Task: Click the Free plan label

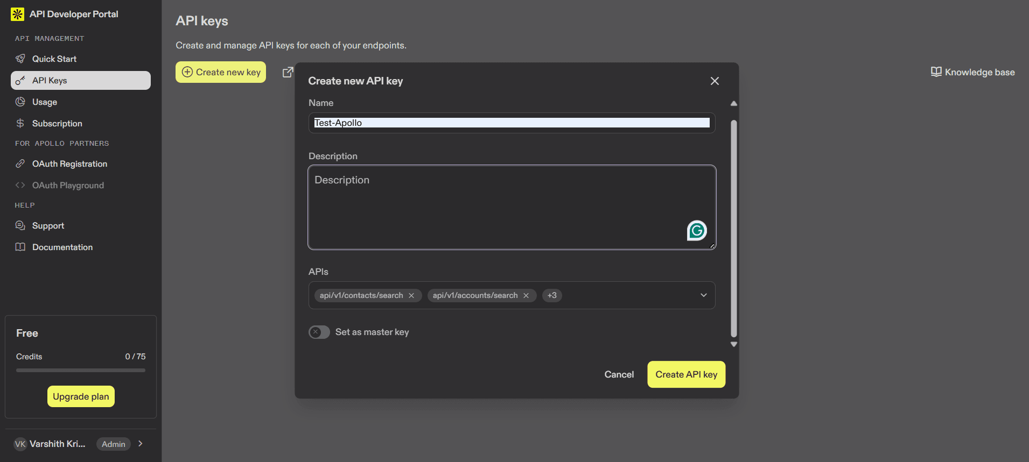Action: pyautogui.click(x=27, y=333)
